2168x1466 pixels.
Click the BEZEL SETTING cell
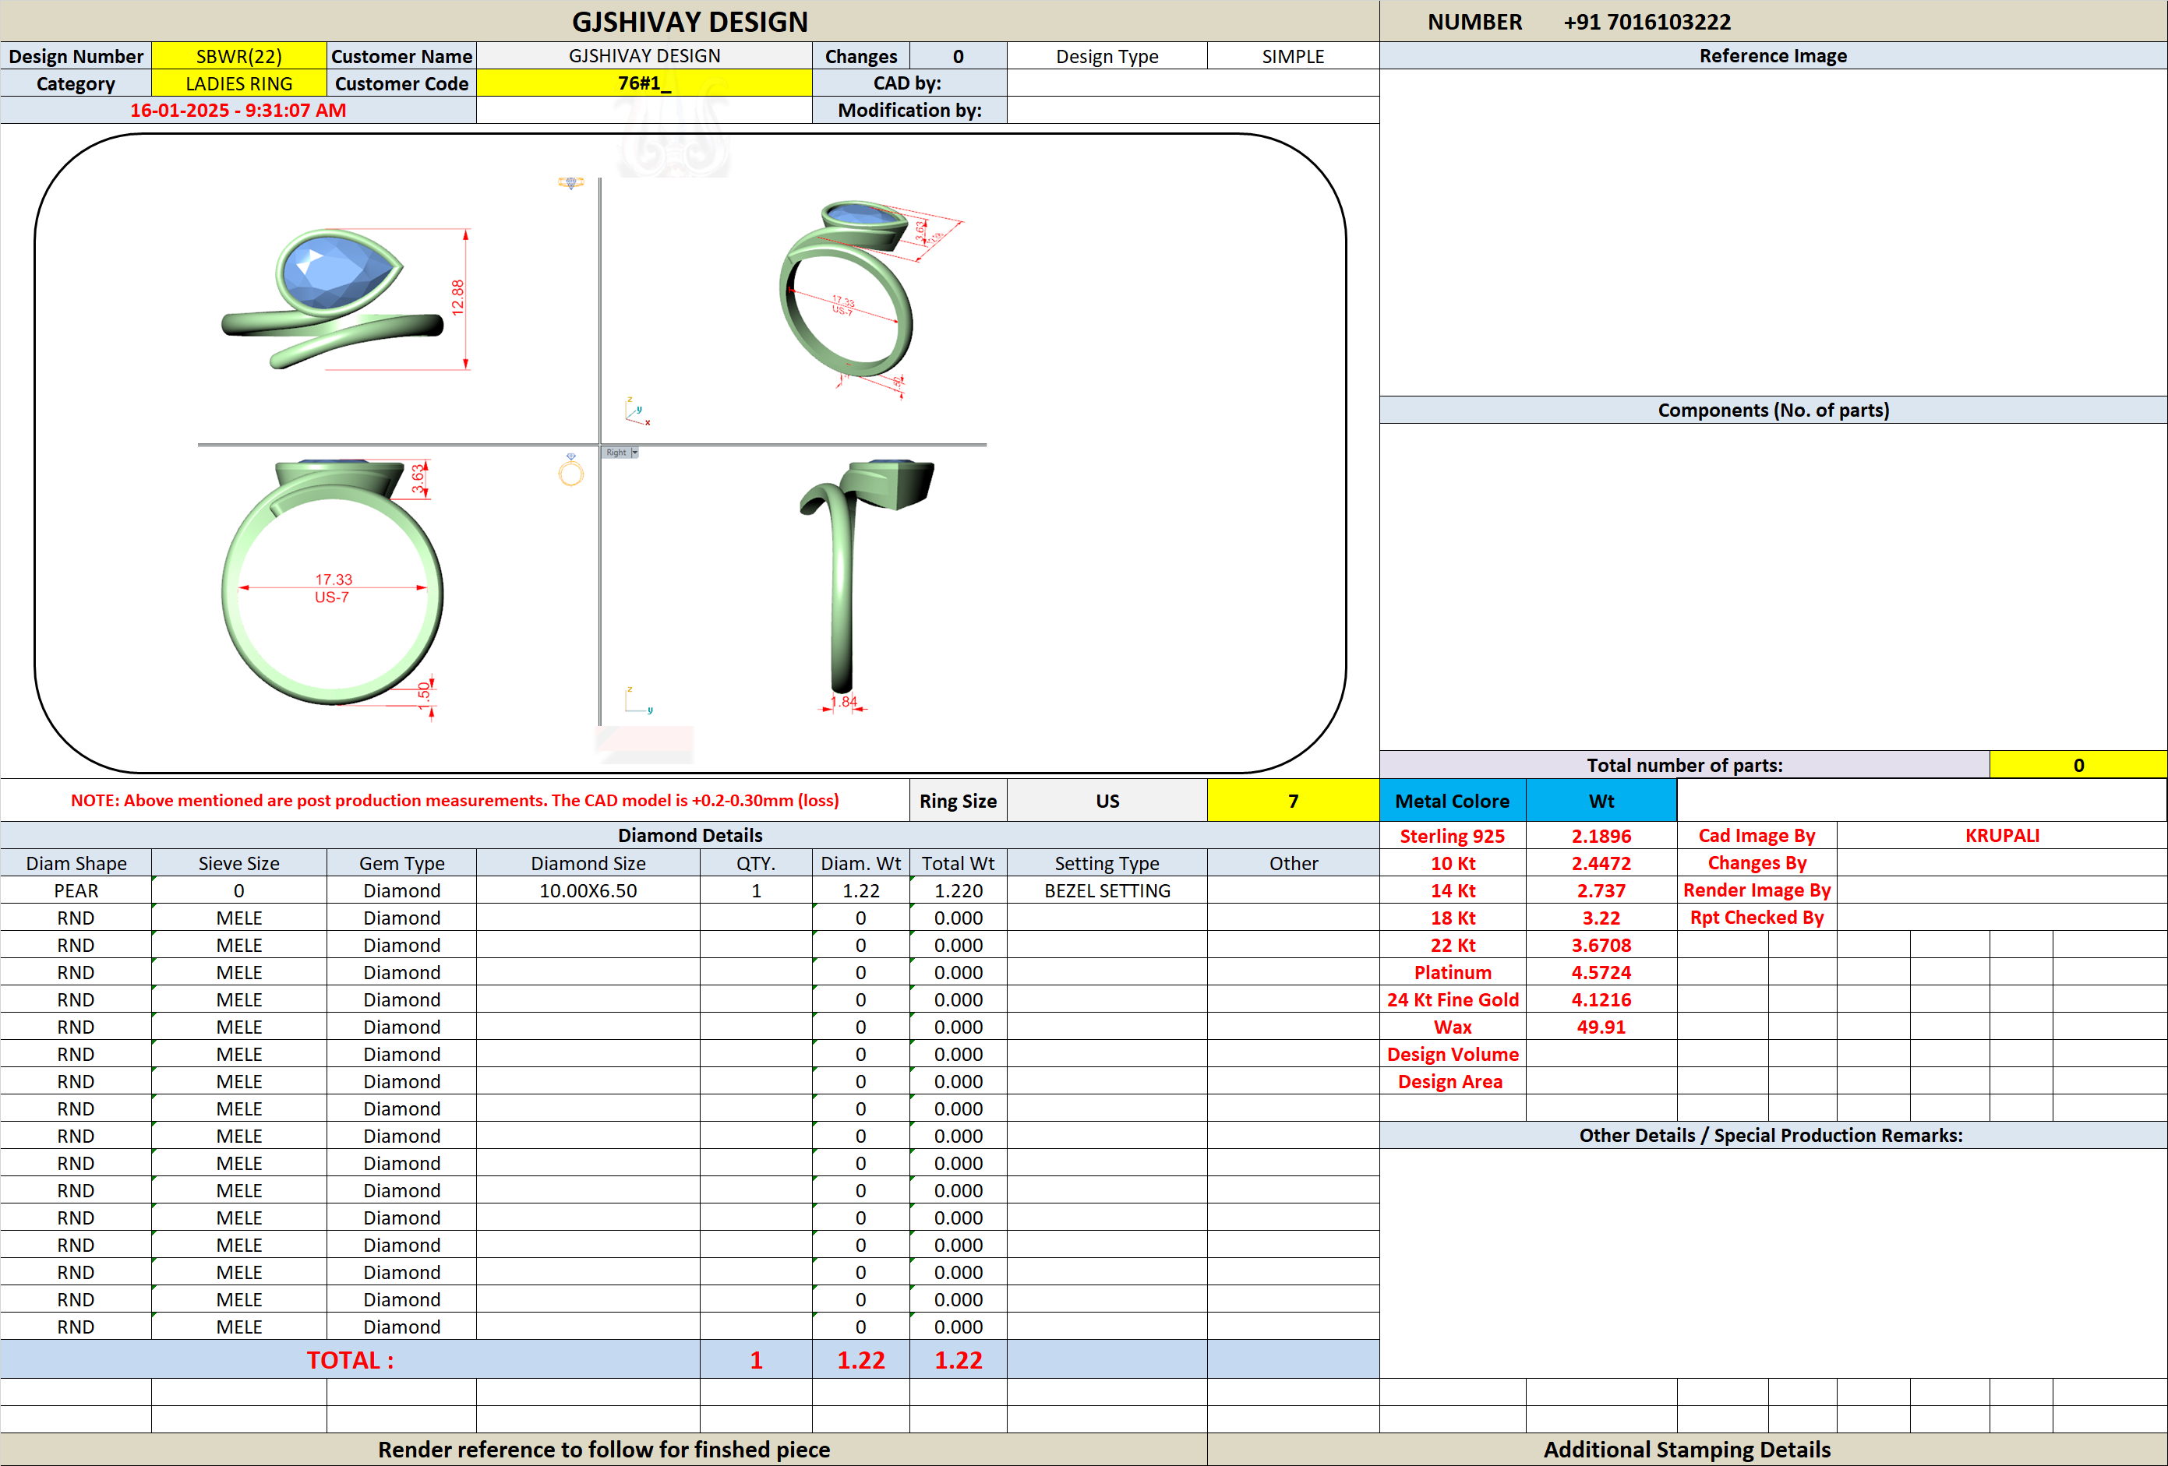tap(1107, 890)
